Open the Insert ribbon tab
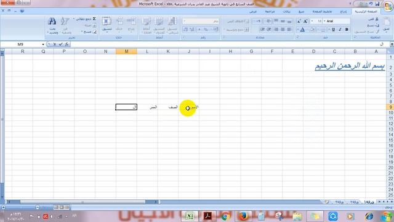 pos(344,12)
